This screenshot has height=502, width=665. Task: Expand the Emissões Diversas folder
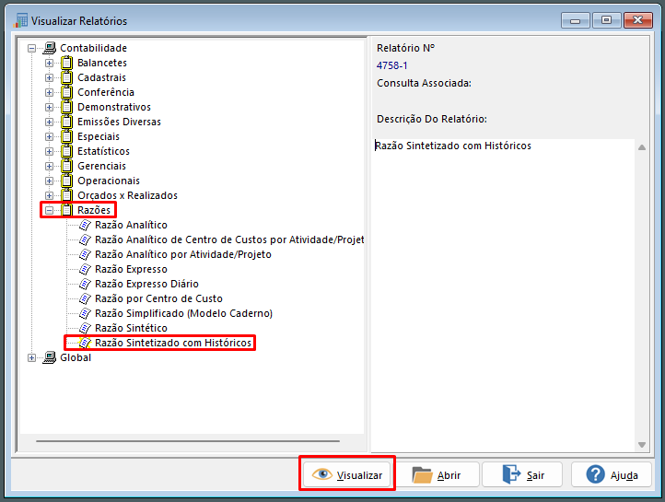[x=49, y=123]
